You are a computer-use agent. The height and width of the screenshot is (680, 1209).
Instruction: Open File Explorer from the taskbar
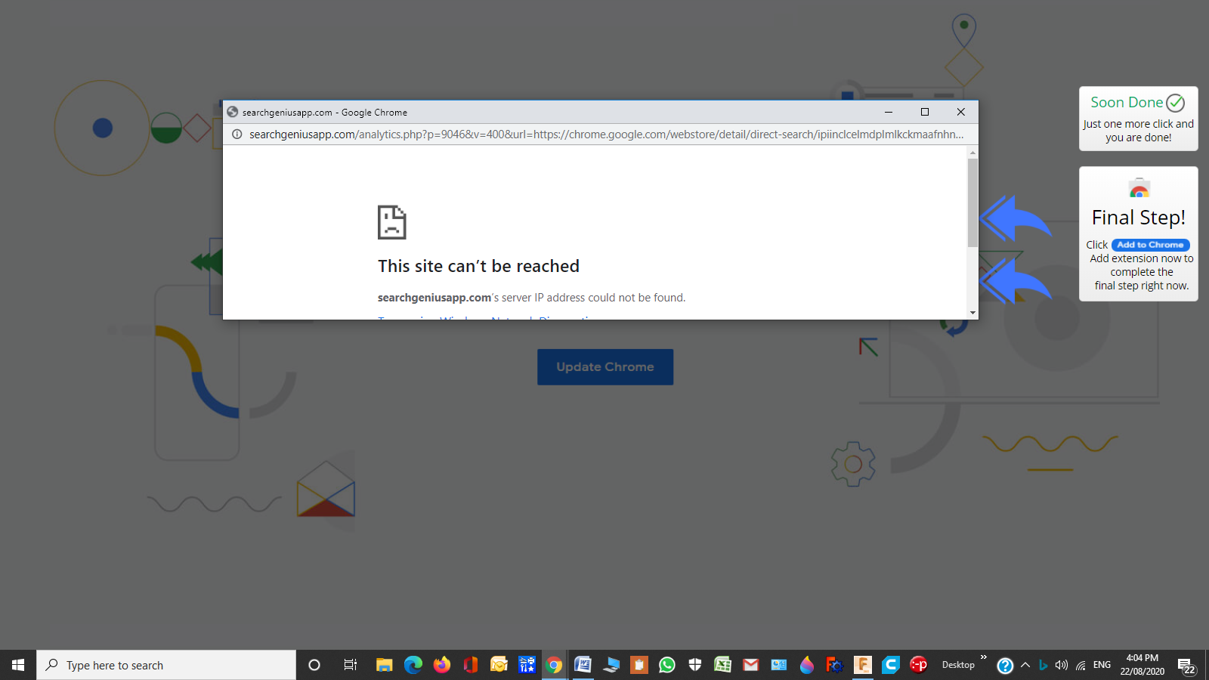385,665
